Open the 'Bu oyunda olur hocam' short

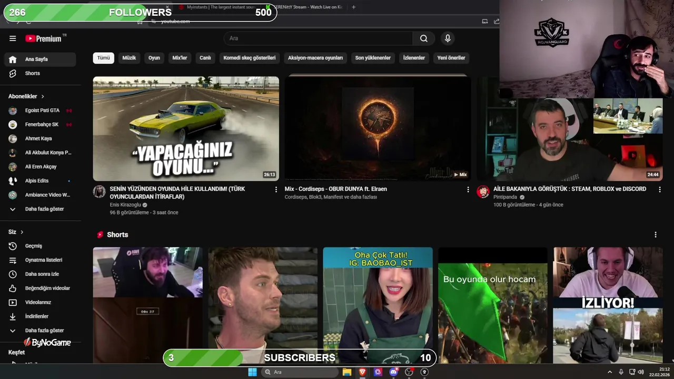click(493, 305)
